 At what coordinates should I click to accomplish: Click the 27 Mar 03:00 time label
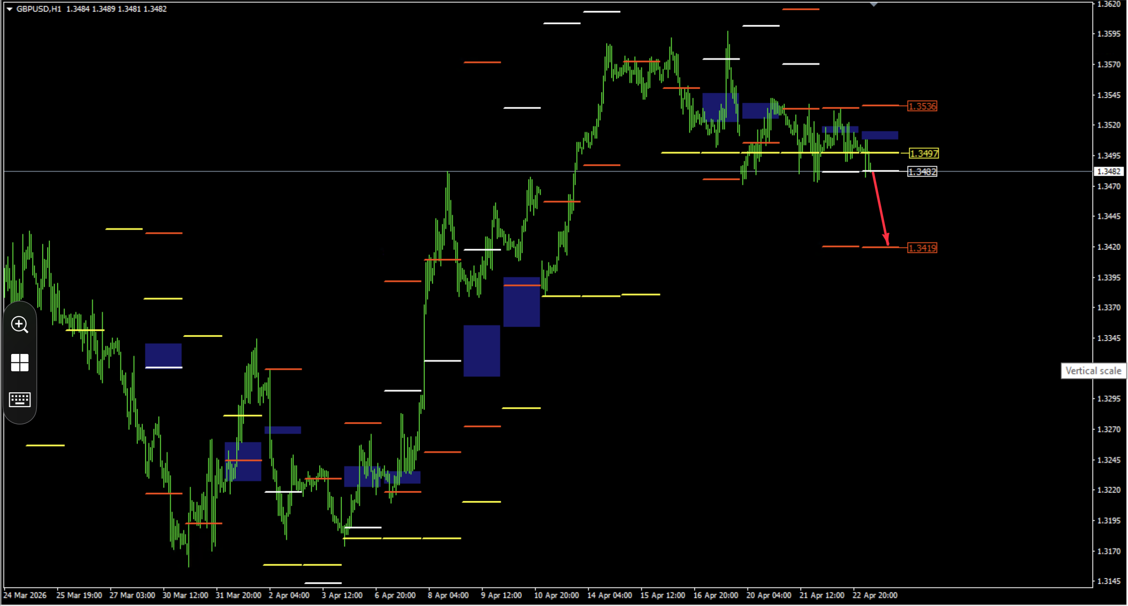[x=132, y=596]
